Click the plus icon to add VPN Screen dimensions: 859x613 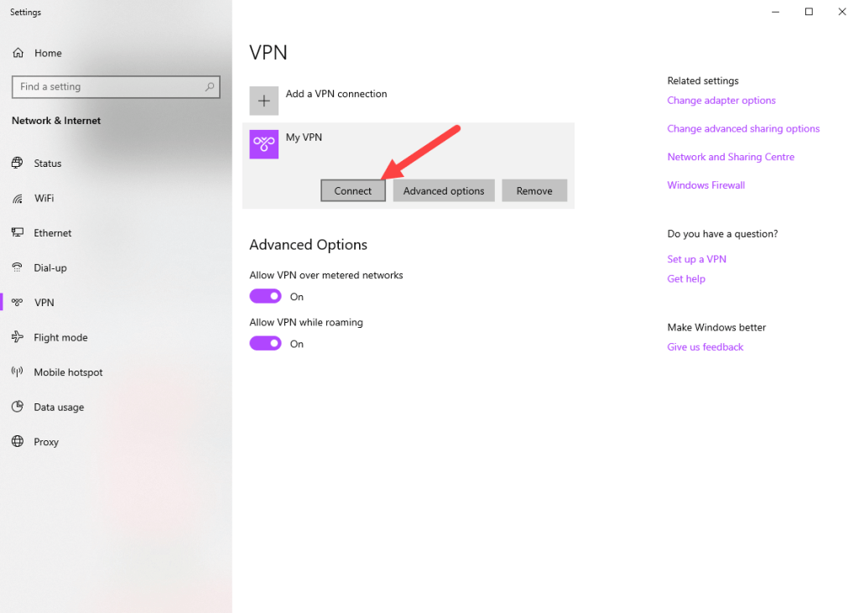(x=264, y=101)
